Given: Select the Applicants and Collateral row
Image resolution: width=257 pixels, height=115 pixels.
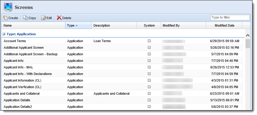Looking at the screenshot, I should pos(123,93).
